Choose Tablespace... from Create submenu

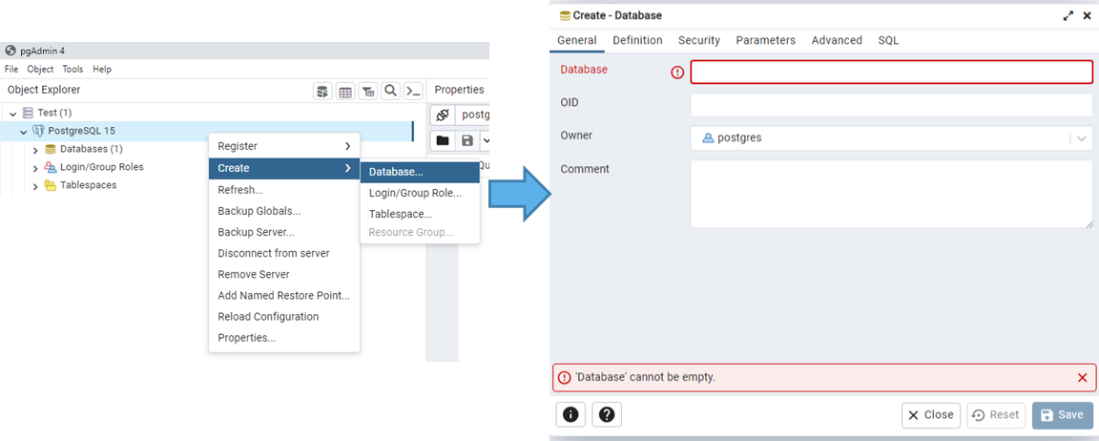coord(420,214)
